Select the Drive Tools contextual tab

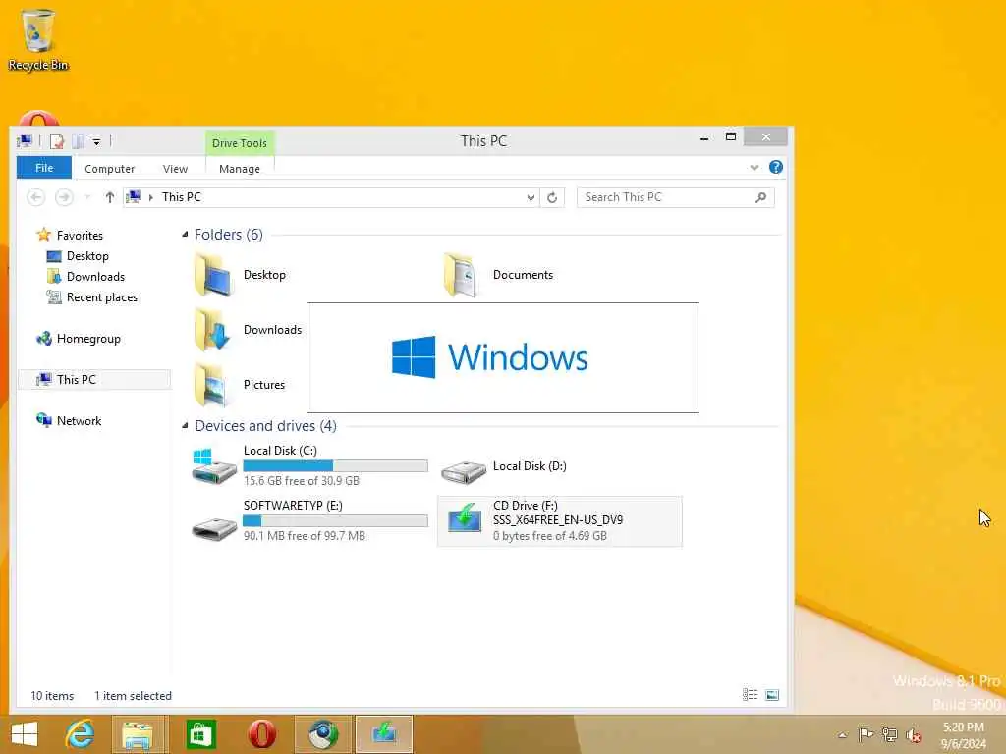pyautogui.click(x=240, y=143)
